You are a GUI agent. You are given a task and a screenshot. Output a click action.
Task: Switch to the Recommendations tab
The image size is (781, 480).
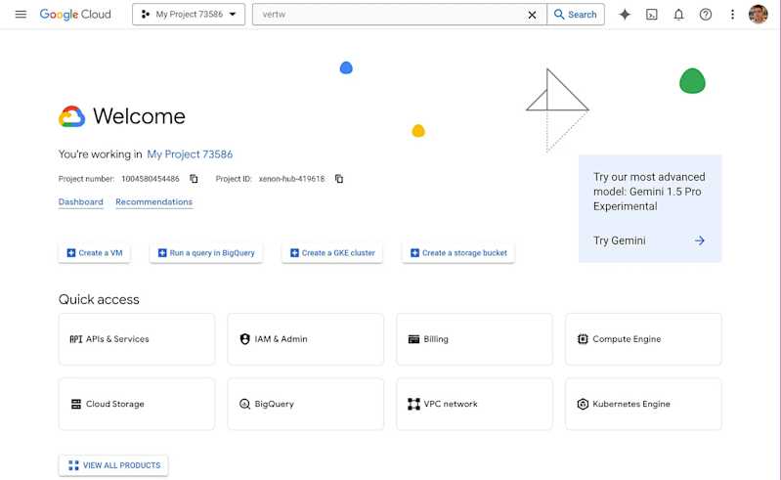coord(153,201)
